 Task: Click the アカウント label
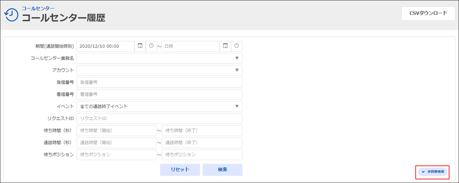(63, 70)
